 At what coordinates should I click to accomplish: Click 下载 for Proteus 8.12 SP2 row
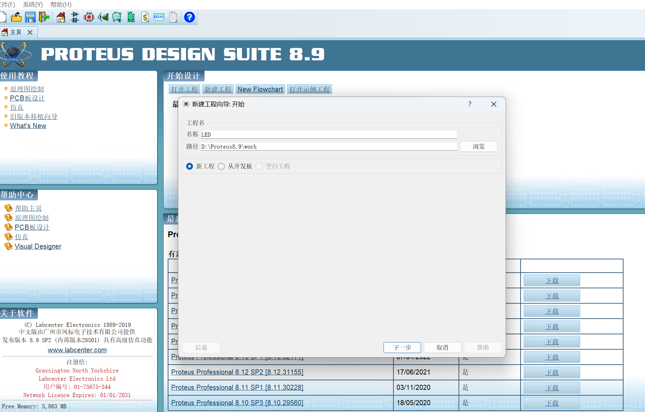click(x=552, y=372)
